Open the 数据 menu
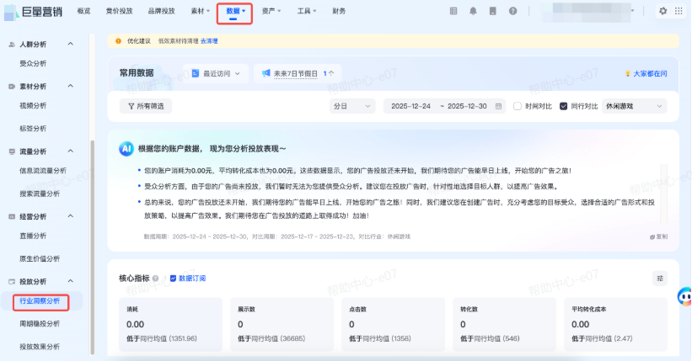Screen dimensions: 692x361 [235, 11]
